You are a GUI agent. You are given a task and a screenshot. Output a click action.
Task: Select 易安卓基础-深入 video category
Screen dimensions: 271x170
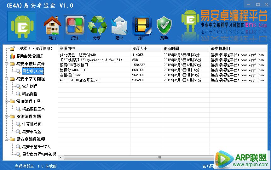tap(36, 147)
